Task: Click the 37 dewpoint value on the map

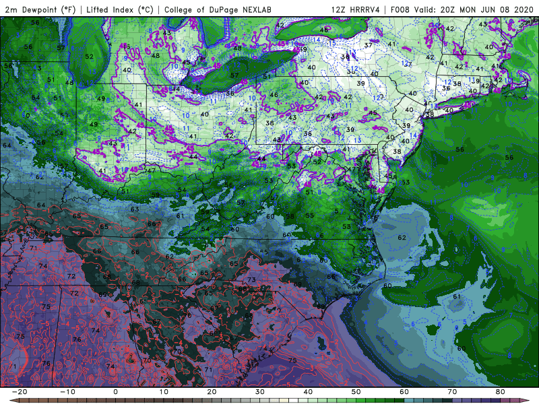Action: tap(368, 45)
